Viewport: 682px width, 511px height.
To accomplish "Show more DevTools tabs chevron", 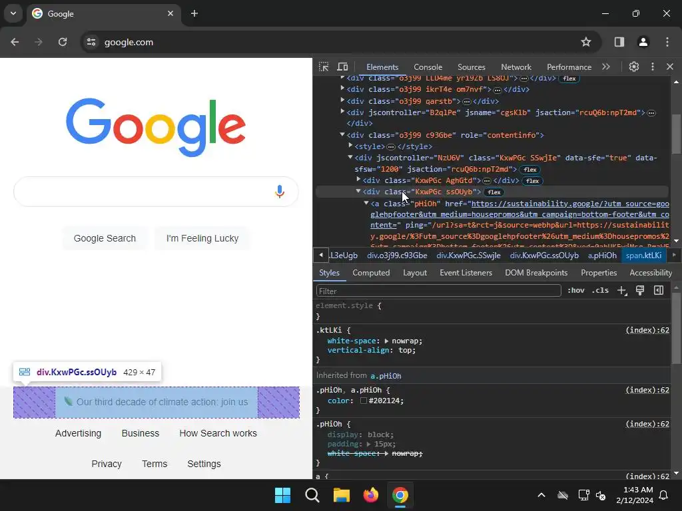I will pyautogui.click(x=606, y=67).
